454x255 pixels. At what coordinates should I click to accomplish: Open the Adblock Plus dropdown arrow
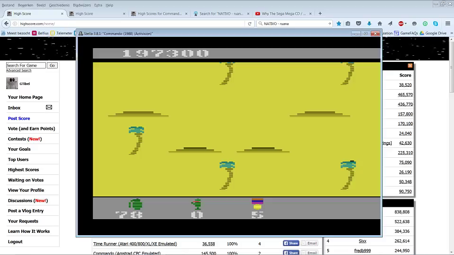pos(405,24)
